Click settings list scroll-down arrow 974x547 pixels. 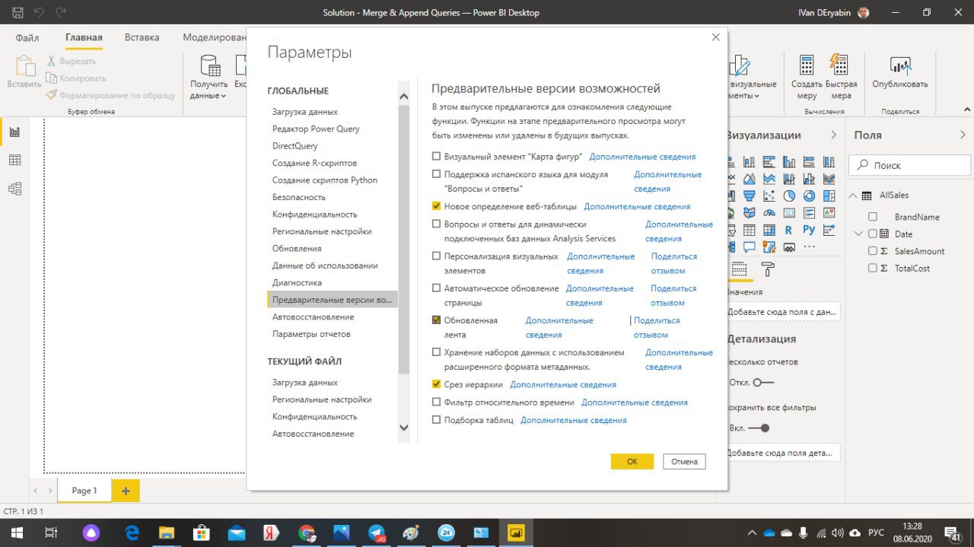[404, 428]
